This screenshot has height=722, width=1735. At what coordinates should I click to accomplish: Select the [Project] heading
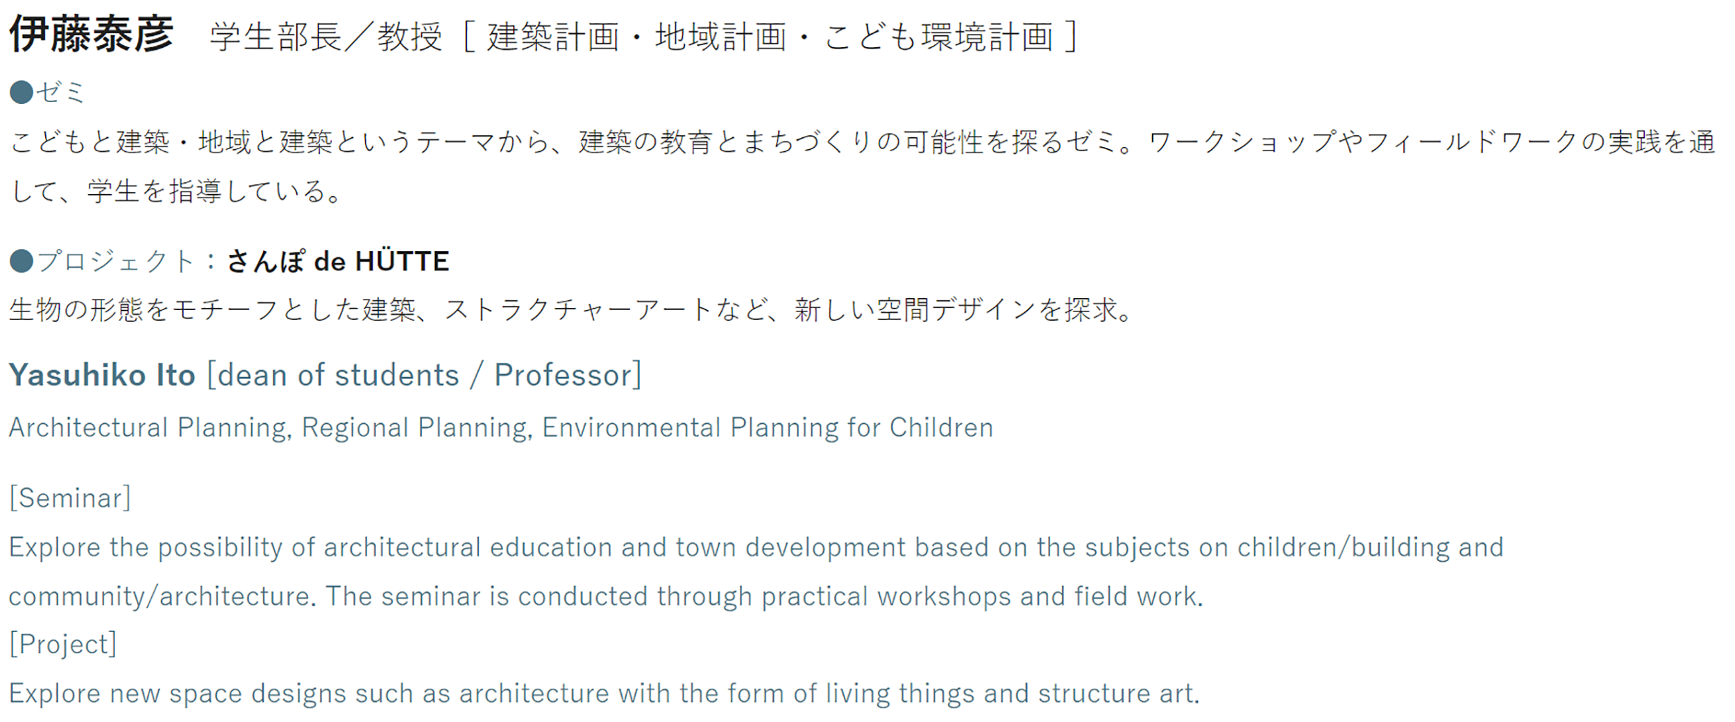tap(62, 644)
